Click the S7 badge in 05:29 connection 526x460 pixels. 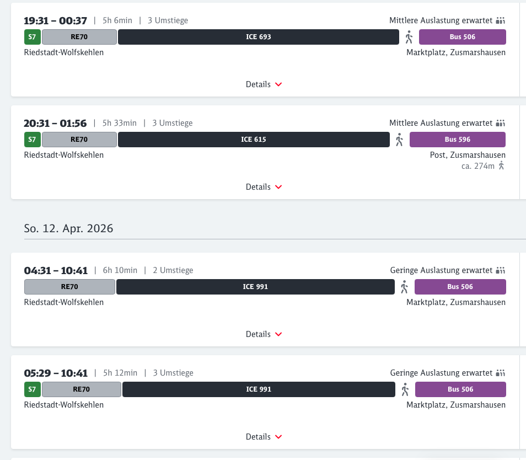pos(32,389)
